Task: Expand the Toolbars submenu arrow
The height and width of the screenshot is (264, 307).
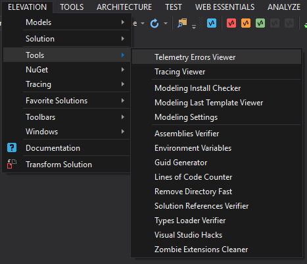Action: pyautogui.click(x=123, y=117)
